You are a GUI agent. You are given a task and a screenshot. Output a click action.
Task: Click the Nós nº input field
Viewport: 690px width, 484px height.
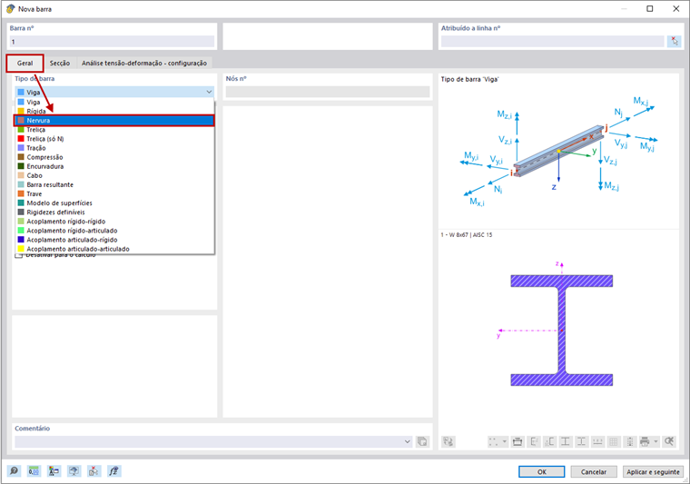point(328,92)
